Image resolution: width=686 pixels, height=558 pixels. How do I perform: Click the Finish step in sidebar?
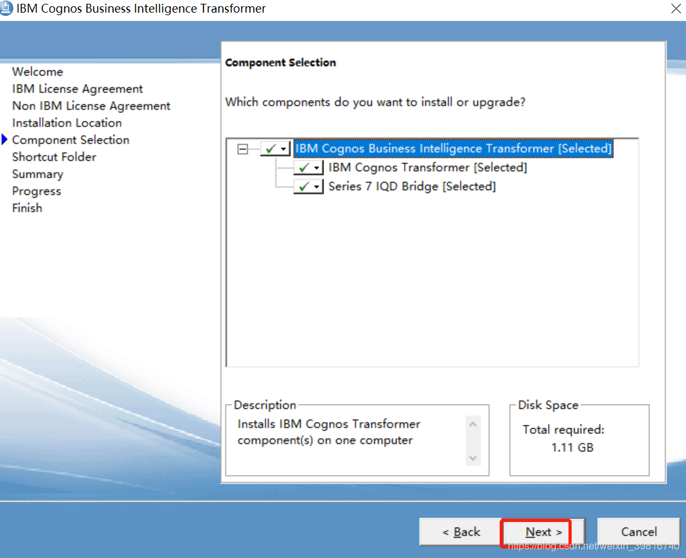pos(27,208)
